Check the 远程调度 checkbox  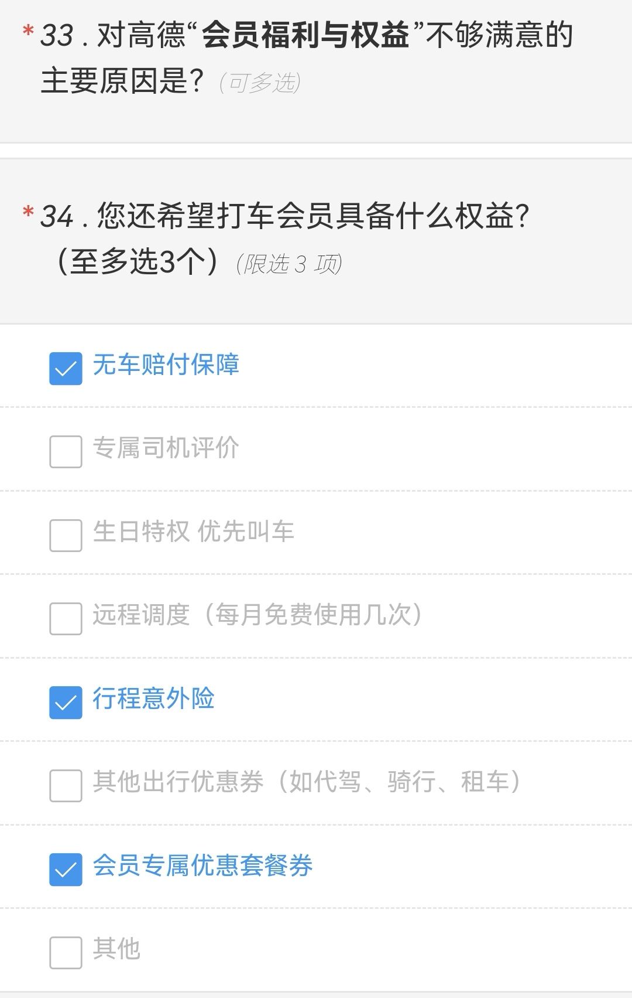(66, 619)
